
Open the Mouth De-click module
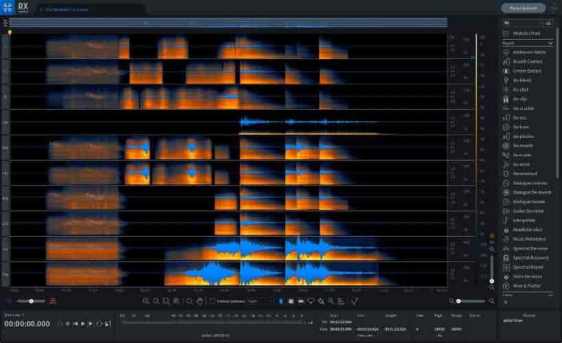pos(528,229)
